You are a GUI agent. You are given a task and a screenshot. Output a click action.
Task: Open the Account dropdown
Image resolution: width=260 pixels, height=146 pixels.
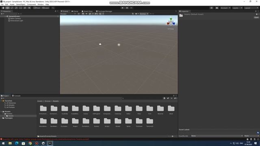pyautogui.click(x=225, y=8)
